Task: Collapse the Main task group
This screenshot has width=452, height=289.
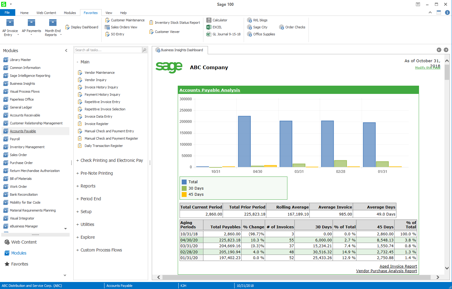Action: click(78, 62)
